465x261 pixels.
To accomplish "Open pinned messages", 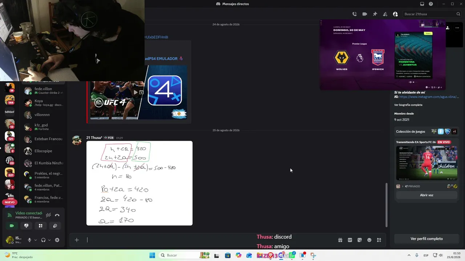I will tap(375, 14).
